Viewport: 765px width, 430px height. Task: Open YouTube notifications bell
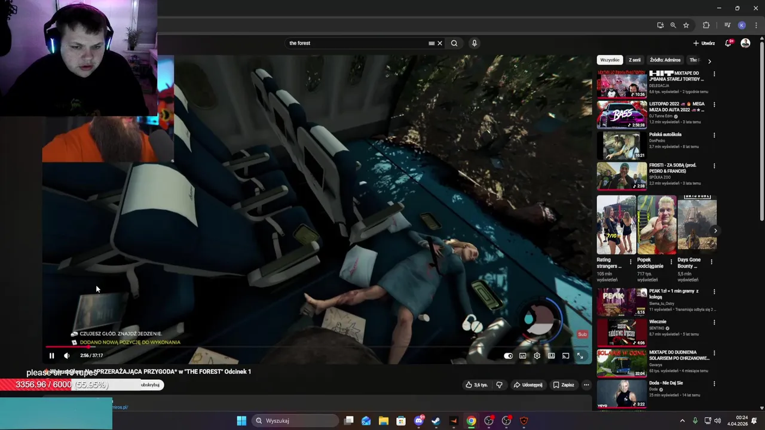pyautogui.click(x=728, y=43)
